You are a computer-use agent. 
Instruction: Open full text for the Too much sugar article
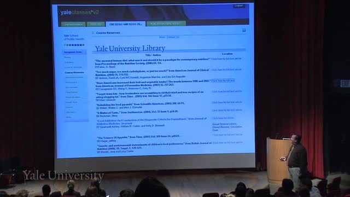226,69
